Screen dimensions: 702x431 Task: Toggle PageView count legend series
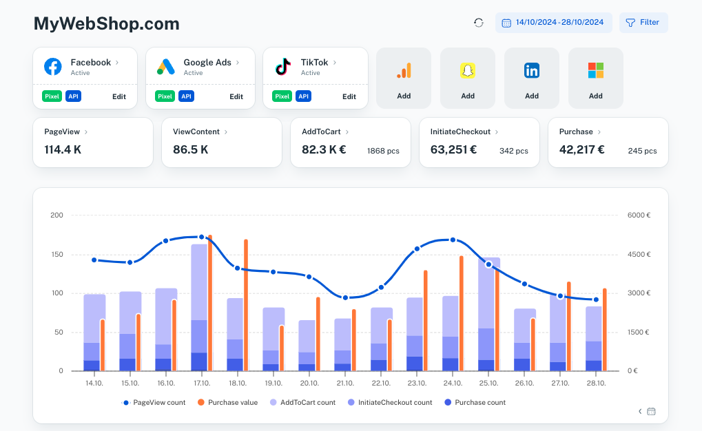[x=154, y=402]
